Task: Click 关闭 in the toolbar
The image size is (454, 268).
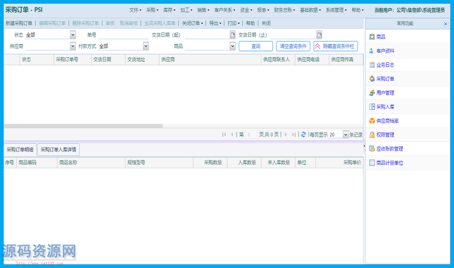Action: click(266, 23)
